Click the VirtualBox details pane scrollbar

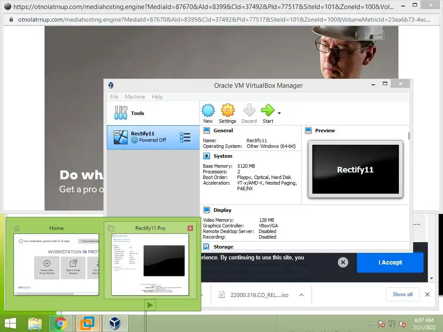pyautogui.click(x=409, y=135)
